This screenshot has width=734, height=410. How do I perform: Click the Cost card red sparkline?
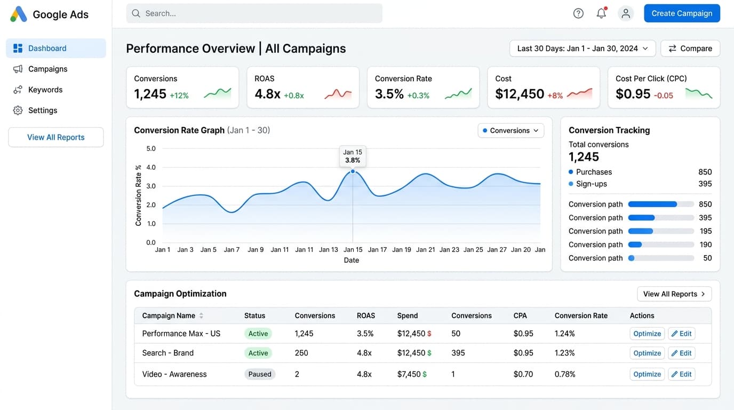point(579,94)
